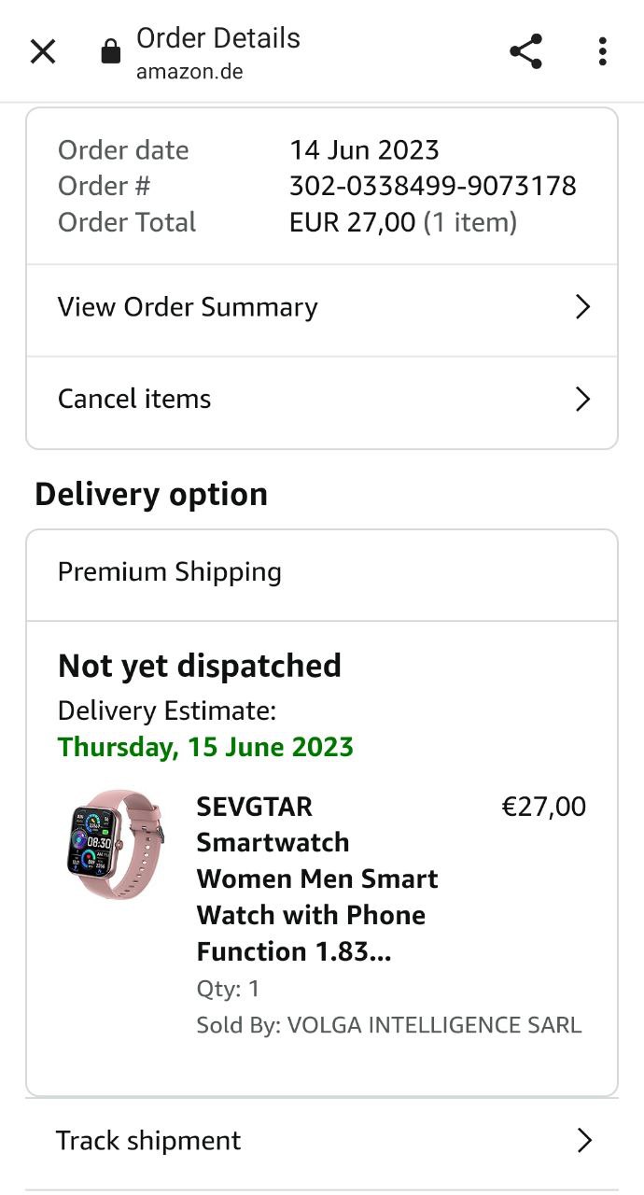Tap the Order Details page title
Image resolution: width=644 pixels, height=1195 pixels.
pyautogui.click(x=218, y=38)
